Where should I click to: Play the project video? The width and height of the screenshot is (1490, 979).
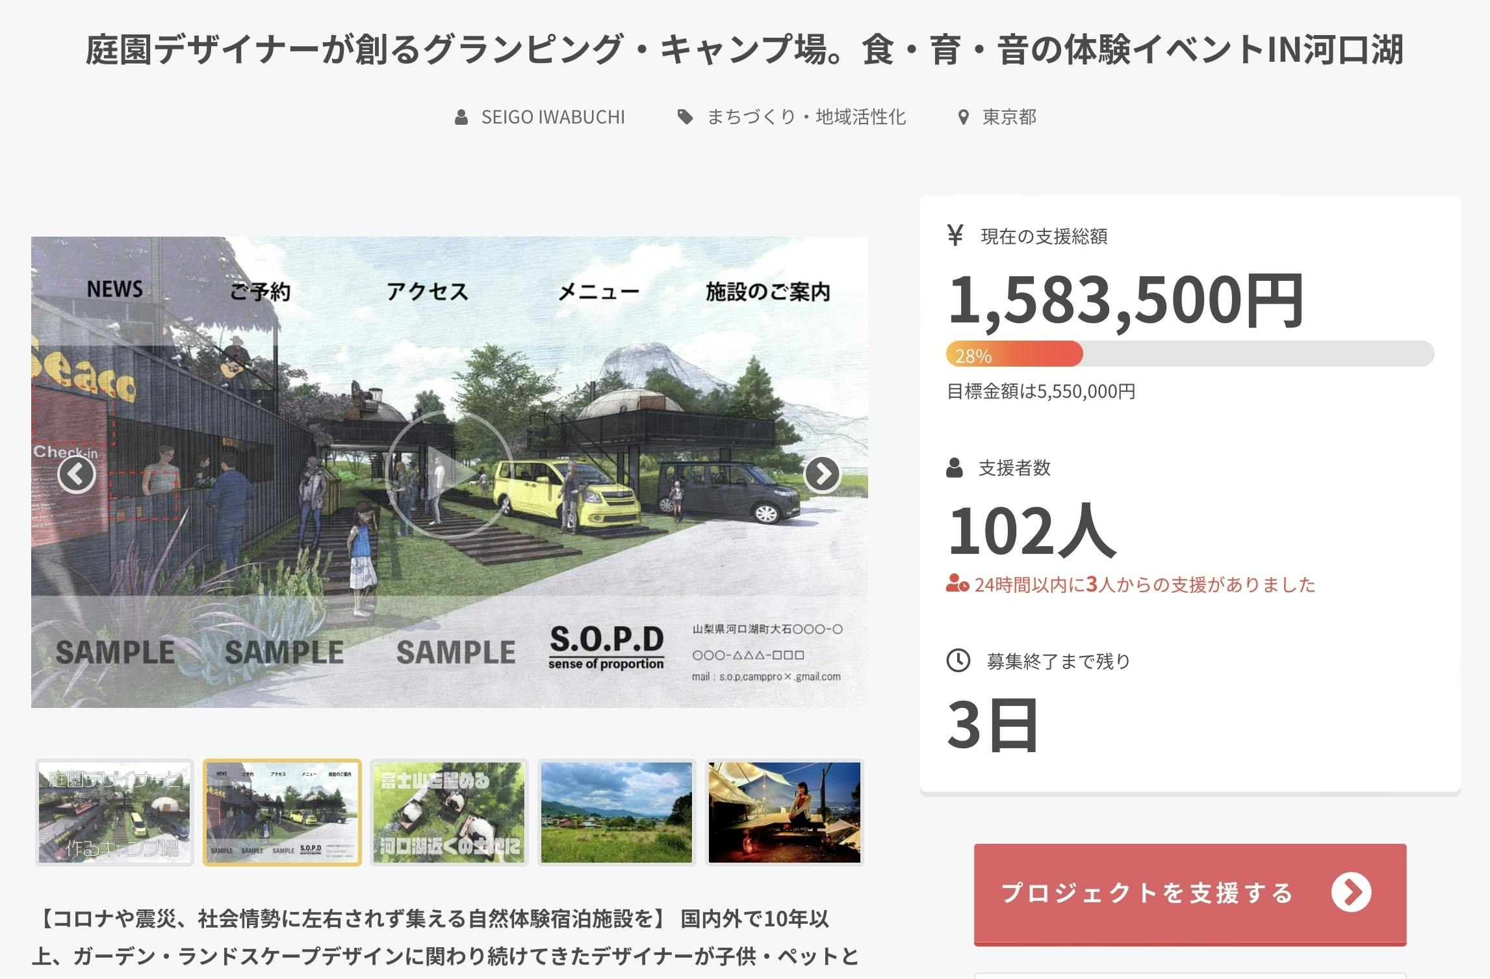click(x=450, y=474)
